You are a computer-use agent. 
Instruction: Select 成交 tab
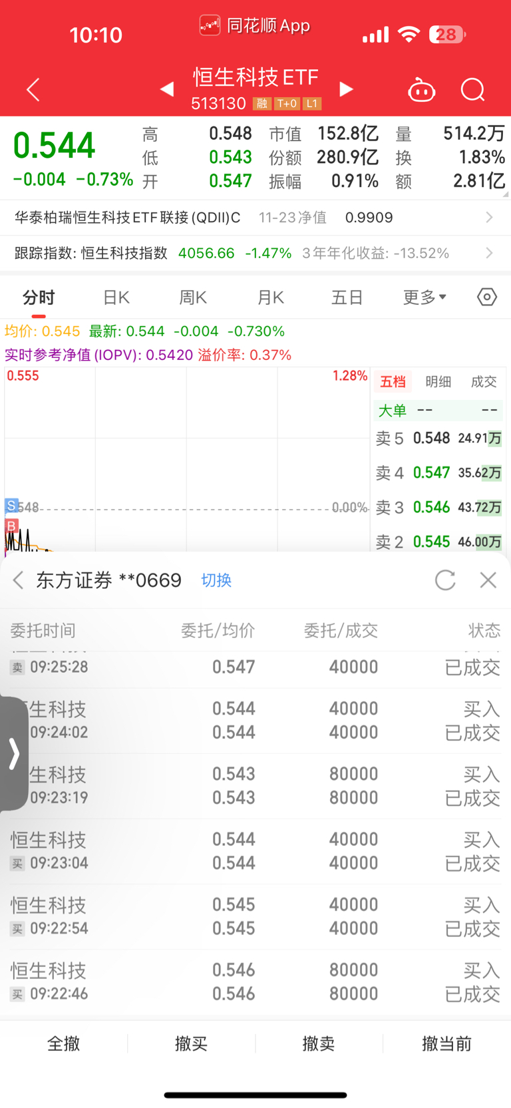click(x=484, y=381)
